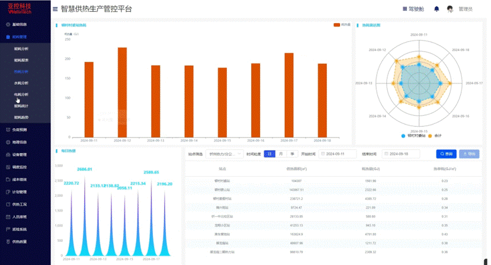
Task: Toggle orange legend swatch in bar chart
Action: coord(336,25)
